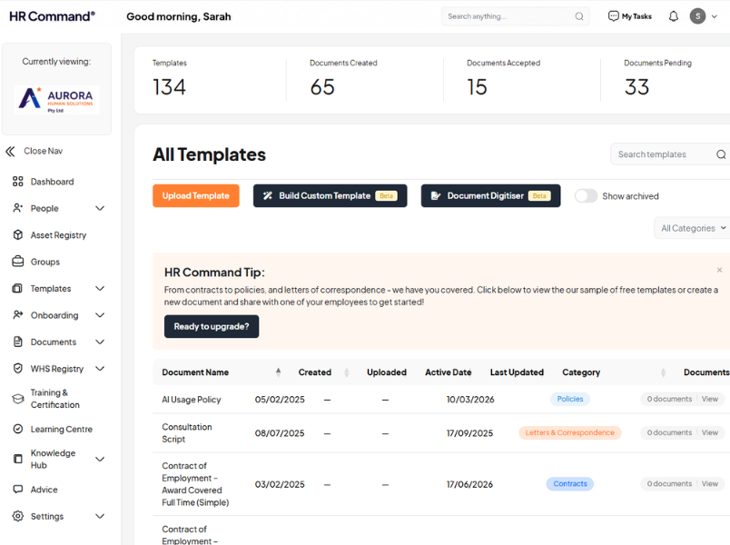Click the Dashboard grid icon
The height and width of the screenshot is (545, 730).
[x=17, y=182]
